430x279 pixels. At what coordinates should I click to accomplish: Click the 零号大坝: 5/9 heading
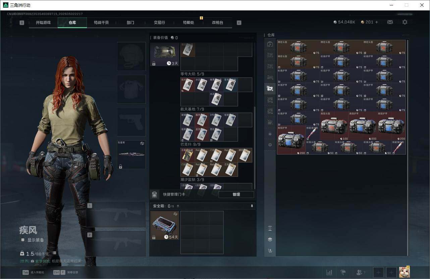(192, 74)
